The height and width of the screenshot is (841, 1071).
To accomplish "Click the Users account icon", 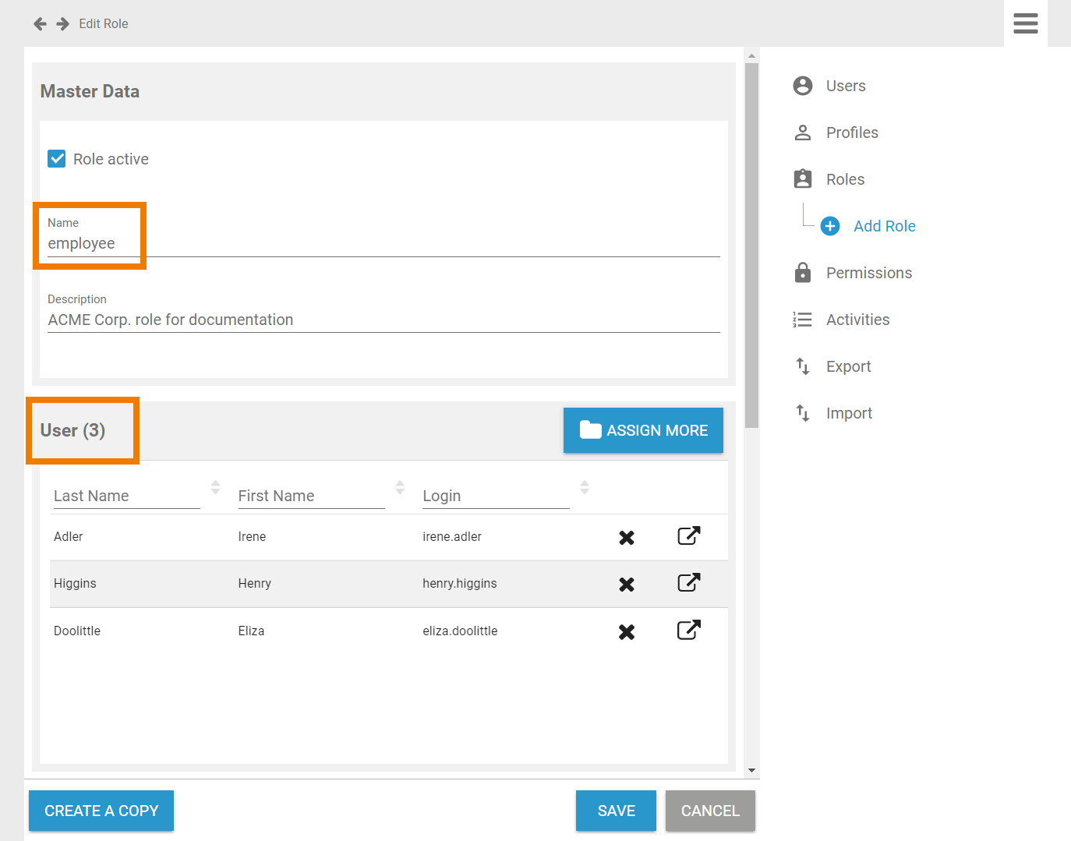I will pos(803,86).
